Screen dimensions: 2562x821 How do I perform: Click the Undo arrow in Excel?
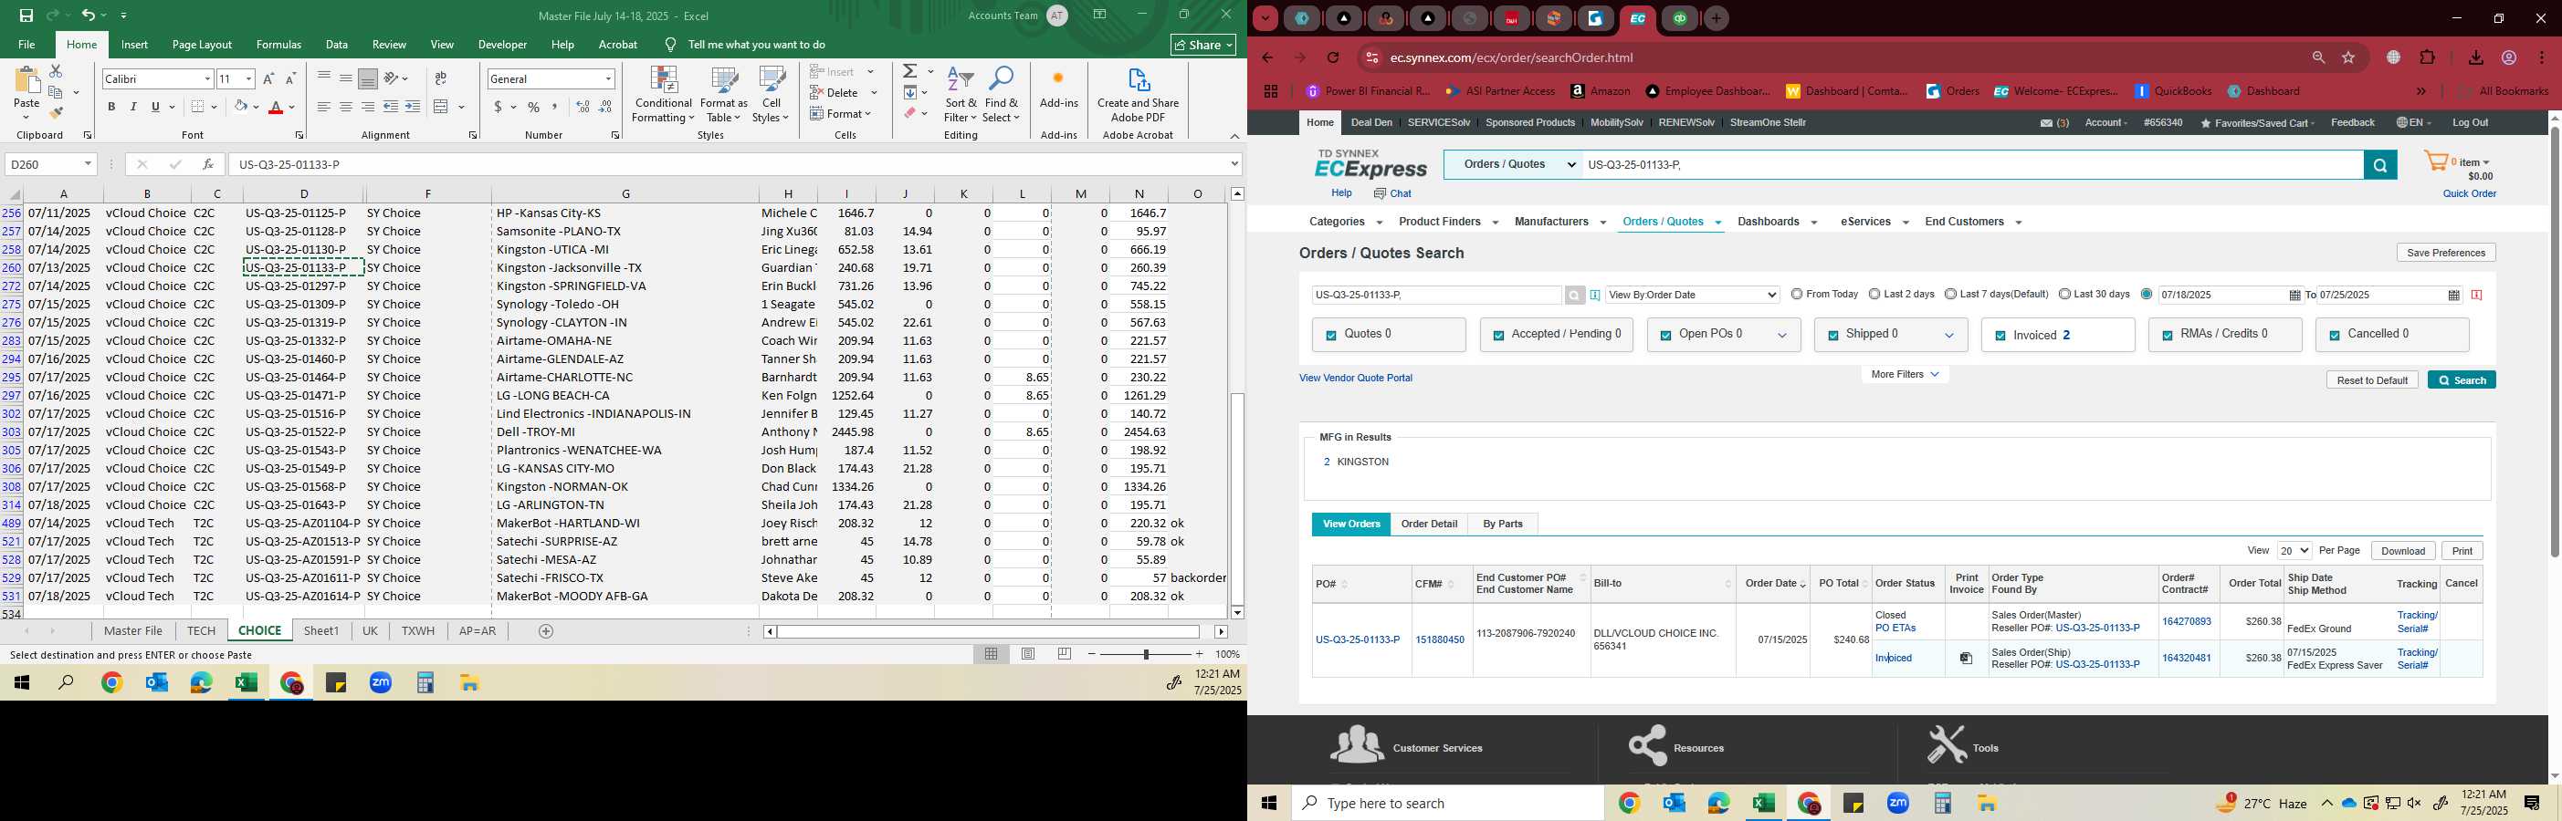88,16
